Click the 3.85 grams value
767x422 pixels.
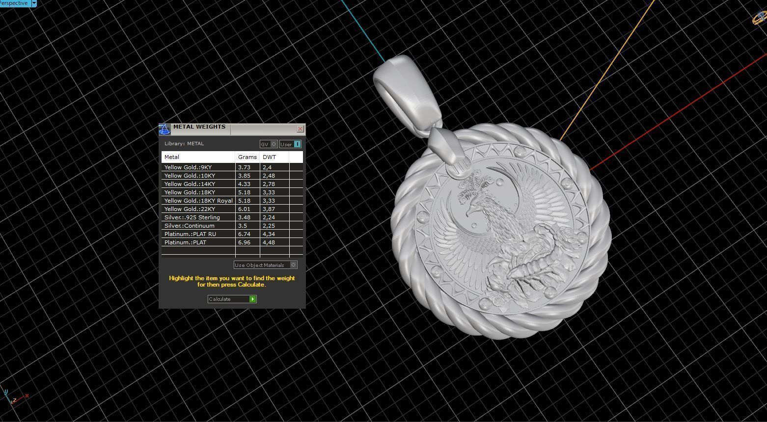coord(244,176)
